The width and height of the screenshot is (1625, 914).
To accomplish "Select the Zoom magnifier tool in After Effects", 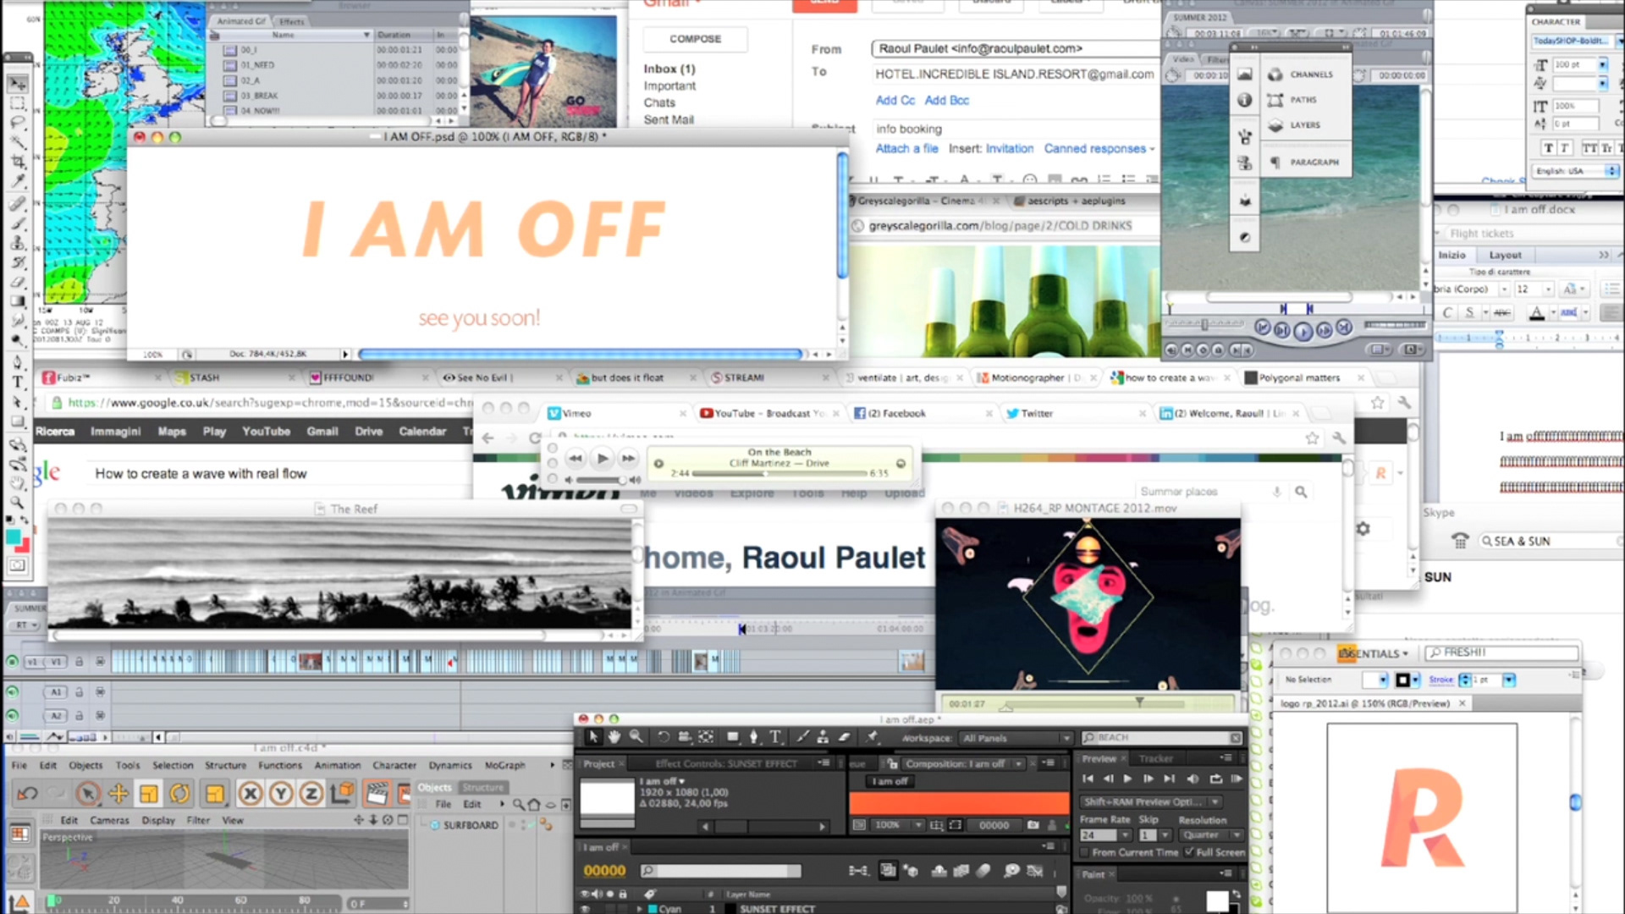I will point(636,737).
